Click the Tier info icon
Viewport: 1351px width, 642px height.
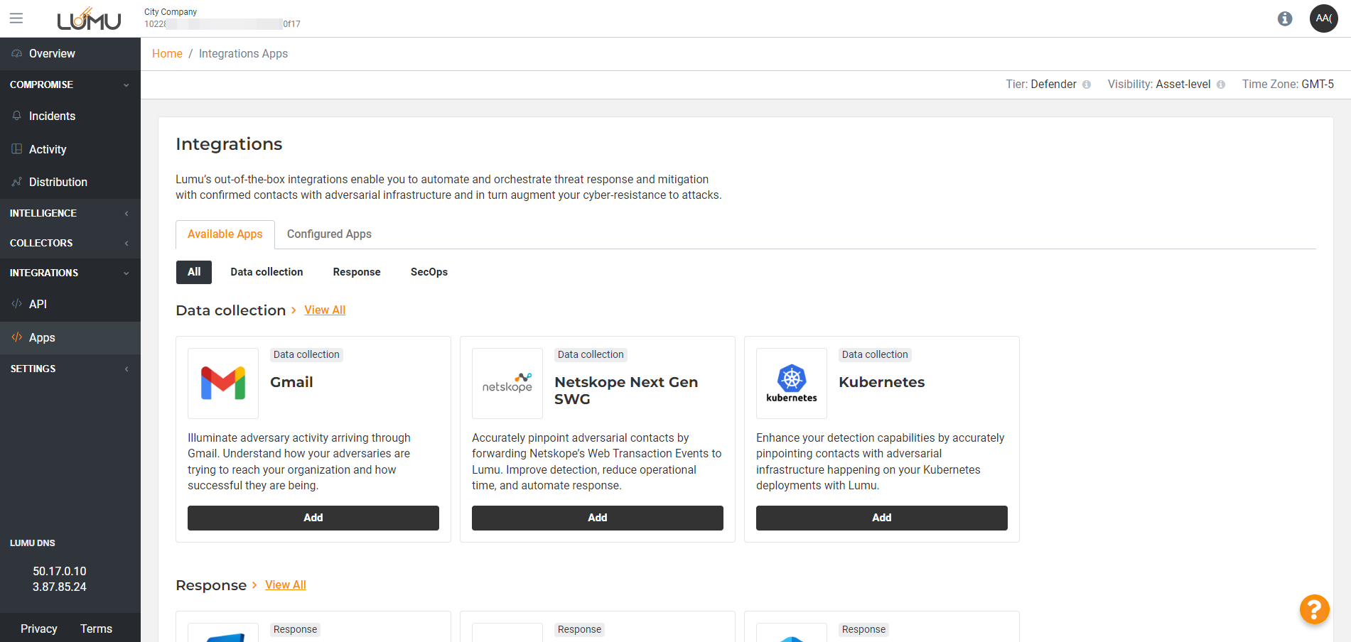1087,85
